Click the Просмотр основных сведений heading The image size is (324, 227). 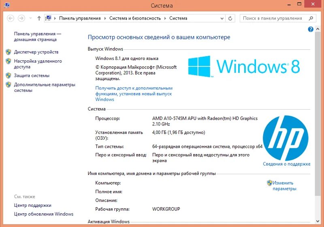click(159, 37)
